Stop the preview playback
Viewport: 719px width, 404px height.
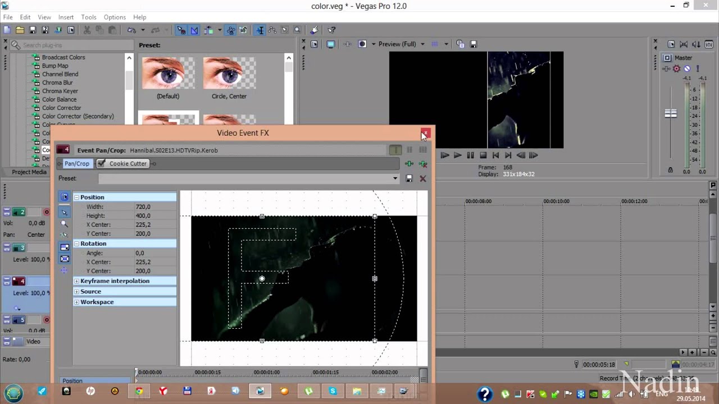483,155
